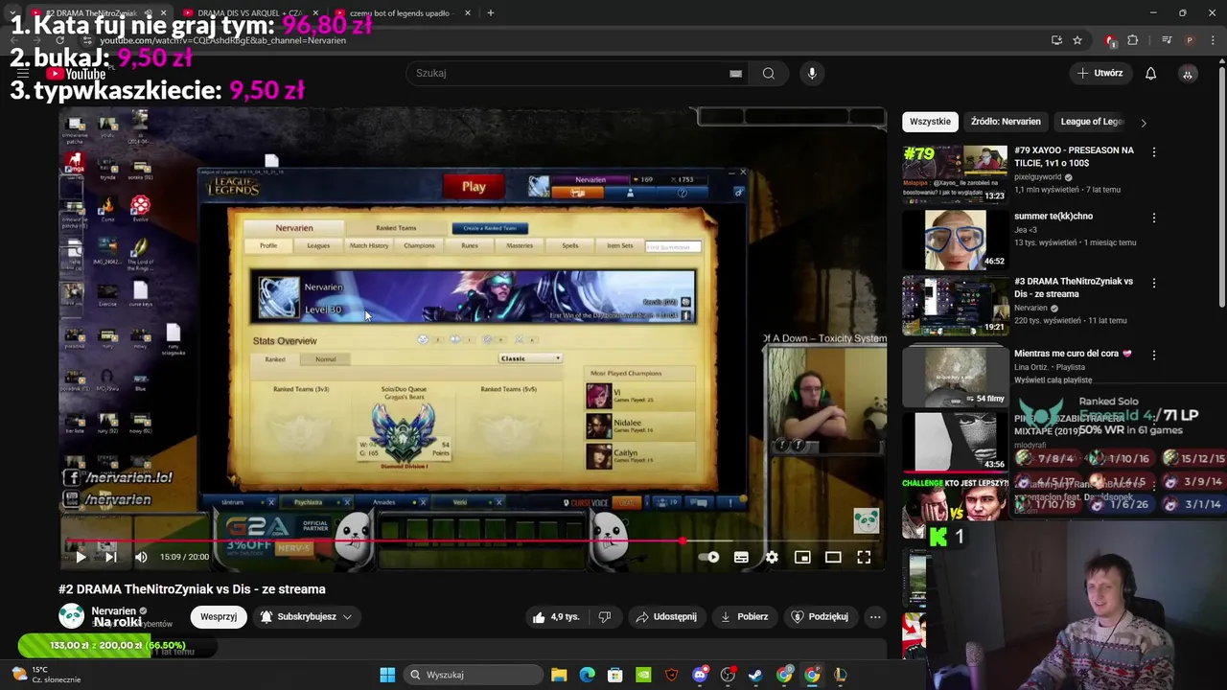Click the browser address bar URL
This screenshot has height=690, width=1227.
pos(223,40)
